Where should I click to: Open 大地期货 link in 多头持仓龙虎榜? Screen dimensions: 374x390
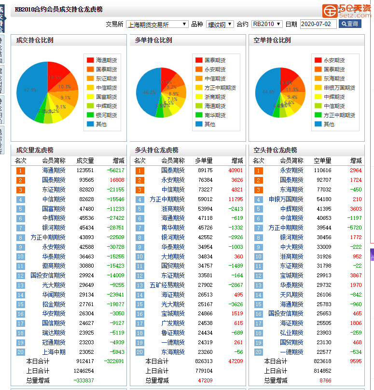click(x=173, y=256)
